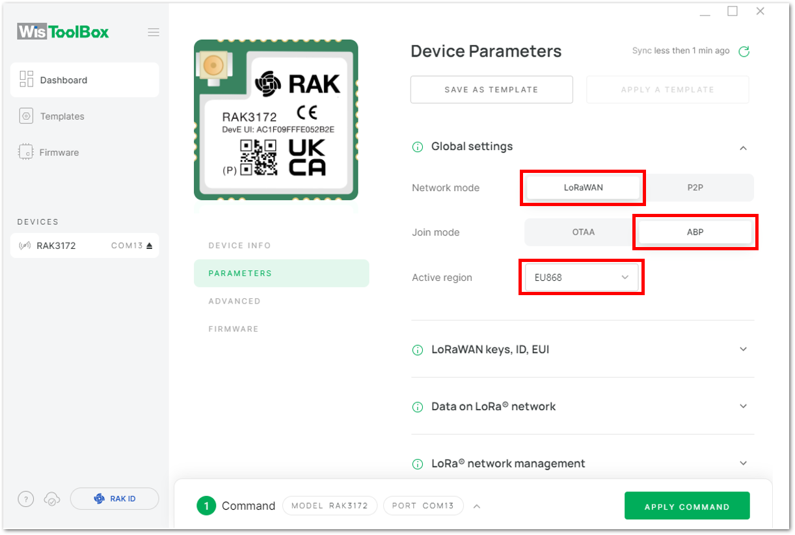Click the Dashboard grid icon

click(27, 79)
